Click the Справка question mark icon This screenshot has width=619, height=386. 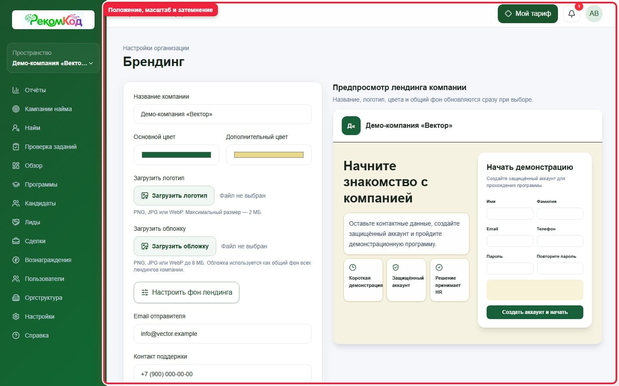click(x=16, y=335)
